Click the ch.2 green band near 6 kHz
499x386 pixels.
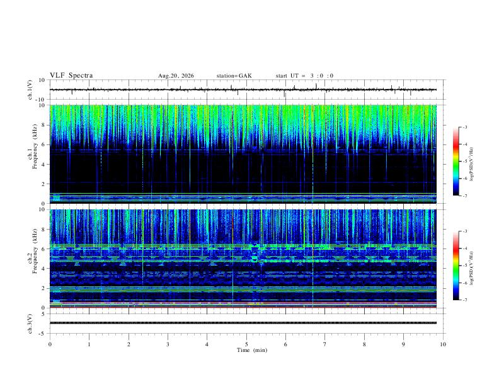click(243, 246)
